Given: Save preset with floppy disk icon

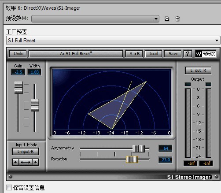Looking at the screenshot, I should (x=167, y=19).
